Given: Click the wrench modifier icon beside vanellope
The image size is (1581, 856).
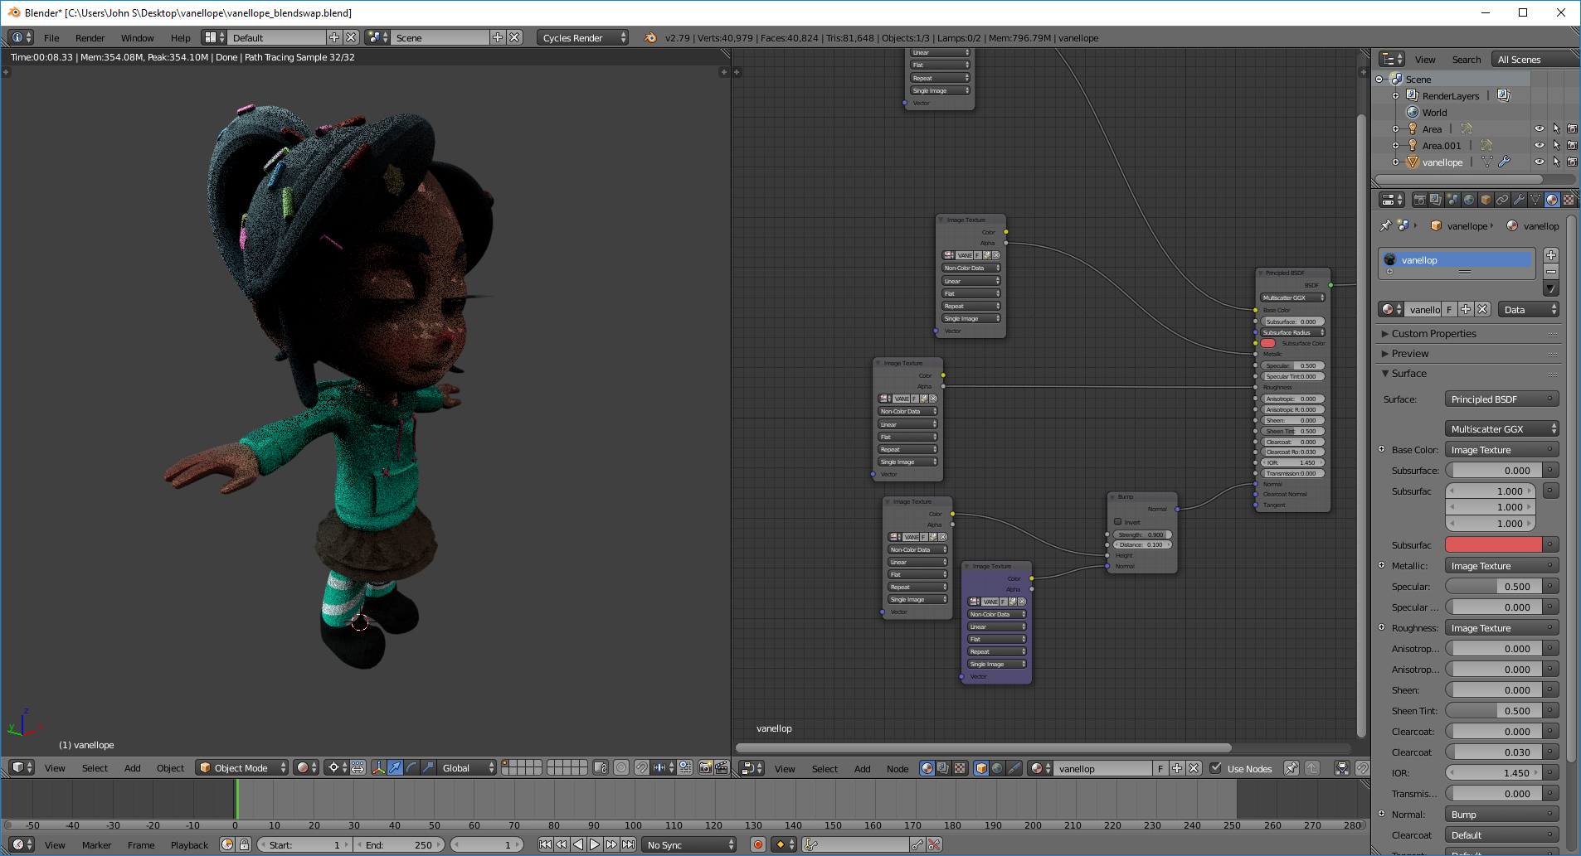Looking at the screenshot, I should click(x=1505, y=162).
